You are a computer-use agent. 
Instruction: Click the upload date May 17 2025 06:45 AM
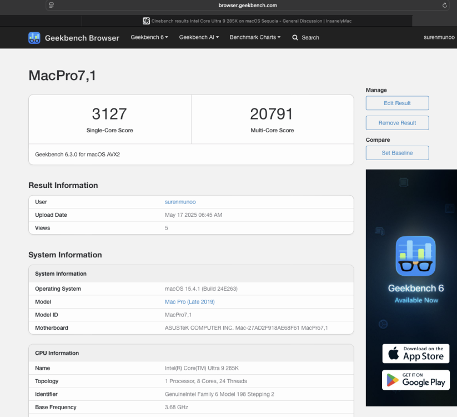(194, 215)
